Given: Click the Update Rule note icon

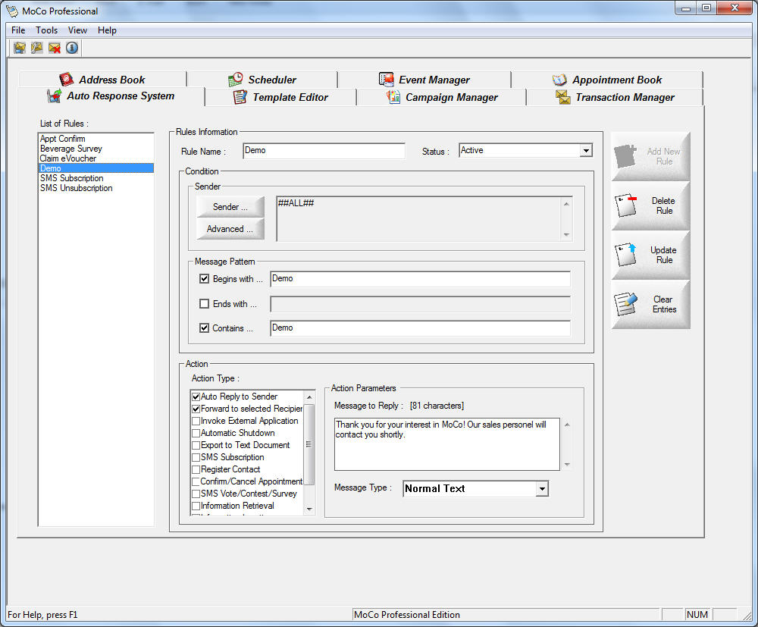Looking at the screenshot, I should pyautogui.click(x=625, y=255).
